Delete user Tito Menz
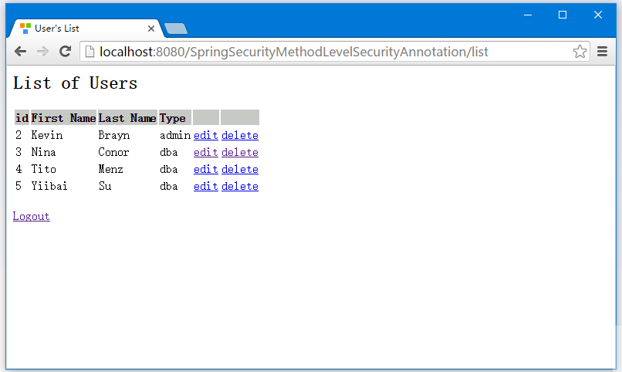622x372 pixels. (x=240, y=169)
